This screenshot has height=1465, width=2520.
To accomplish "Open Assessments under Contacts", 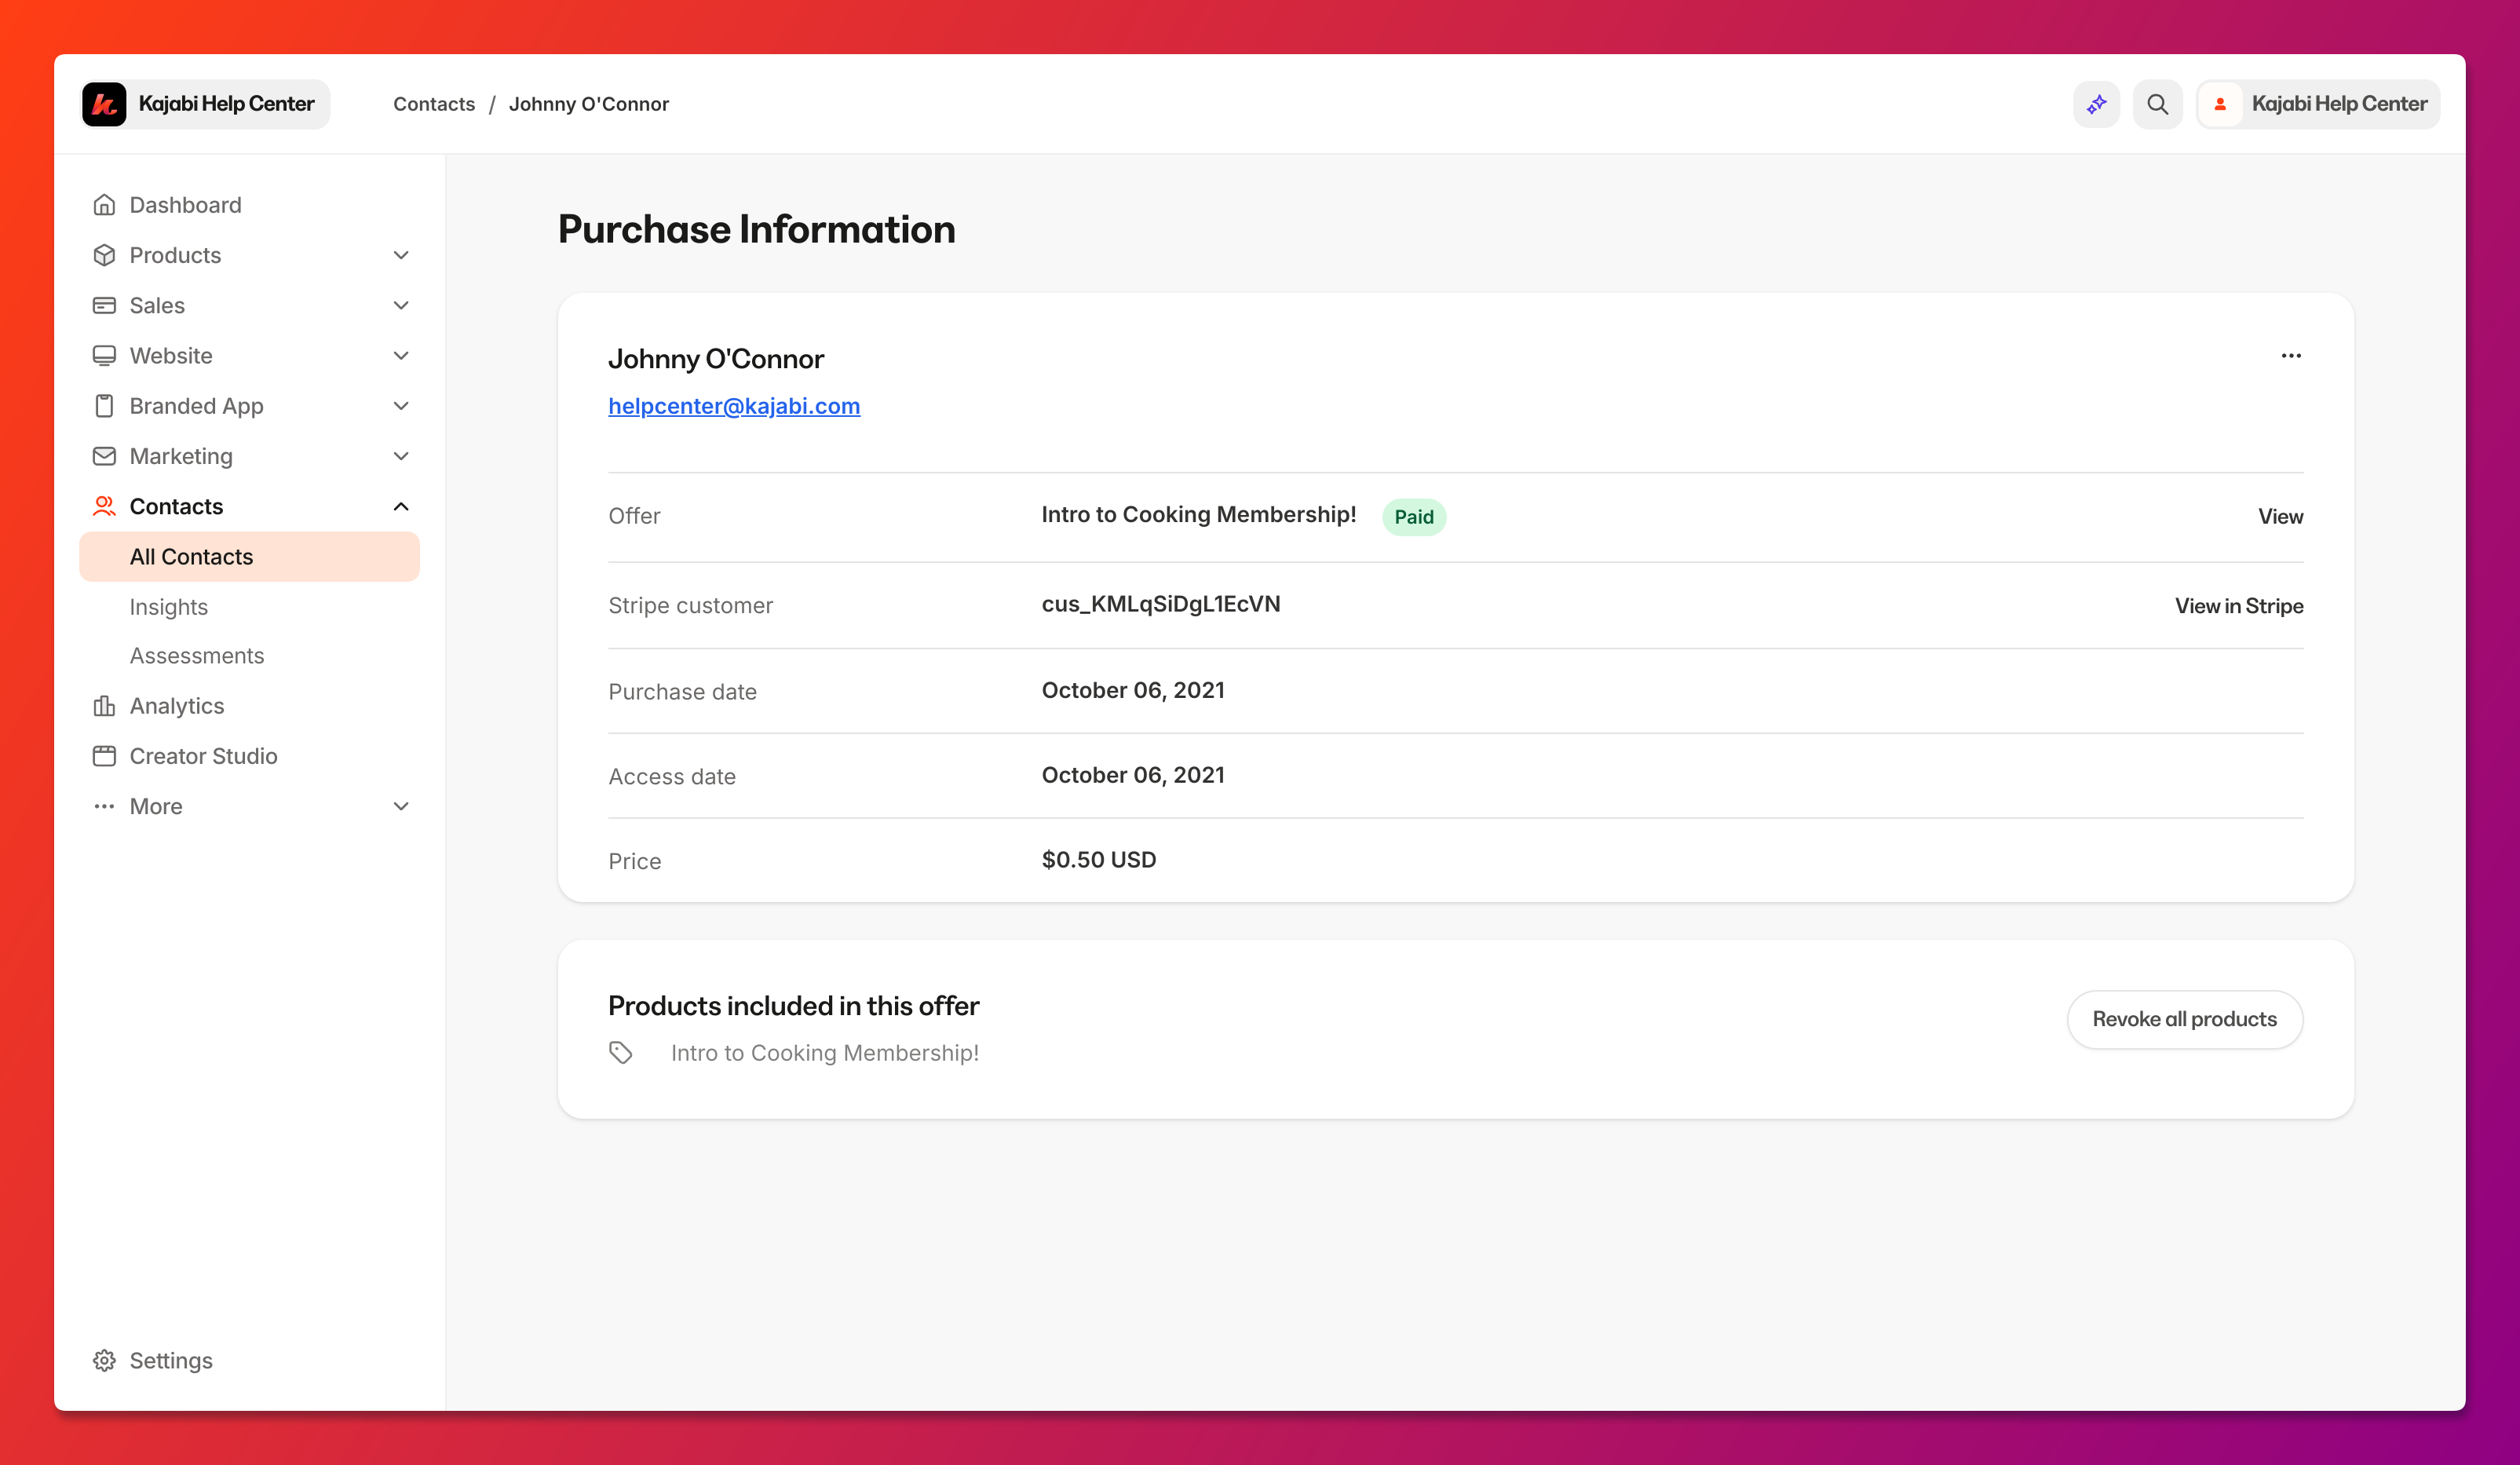I will pos(197,656).
